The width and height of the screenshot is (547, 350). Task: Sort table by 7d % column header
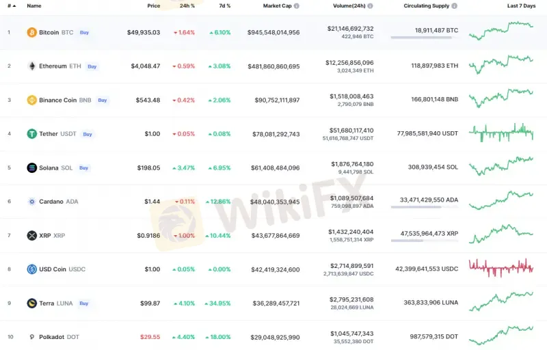click(x=225, y=6)
